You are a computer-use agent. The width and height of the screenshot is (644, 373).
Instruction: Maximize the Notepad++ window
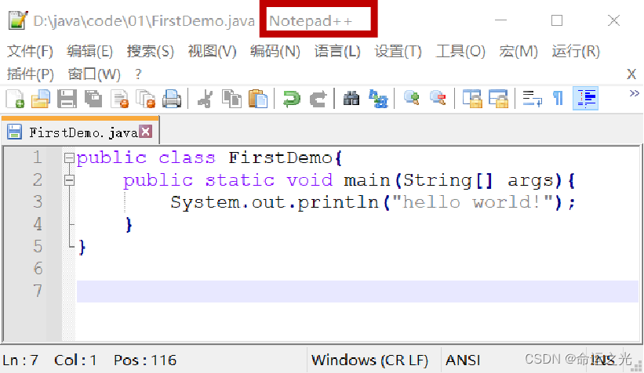pos(557,20)
